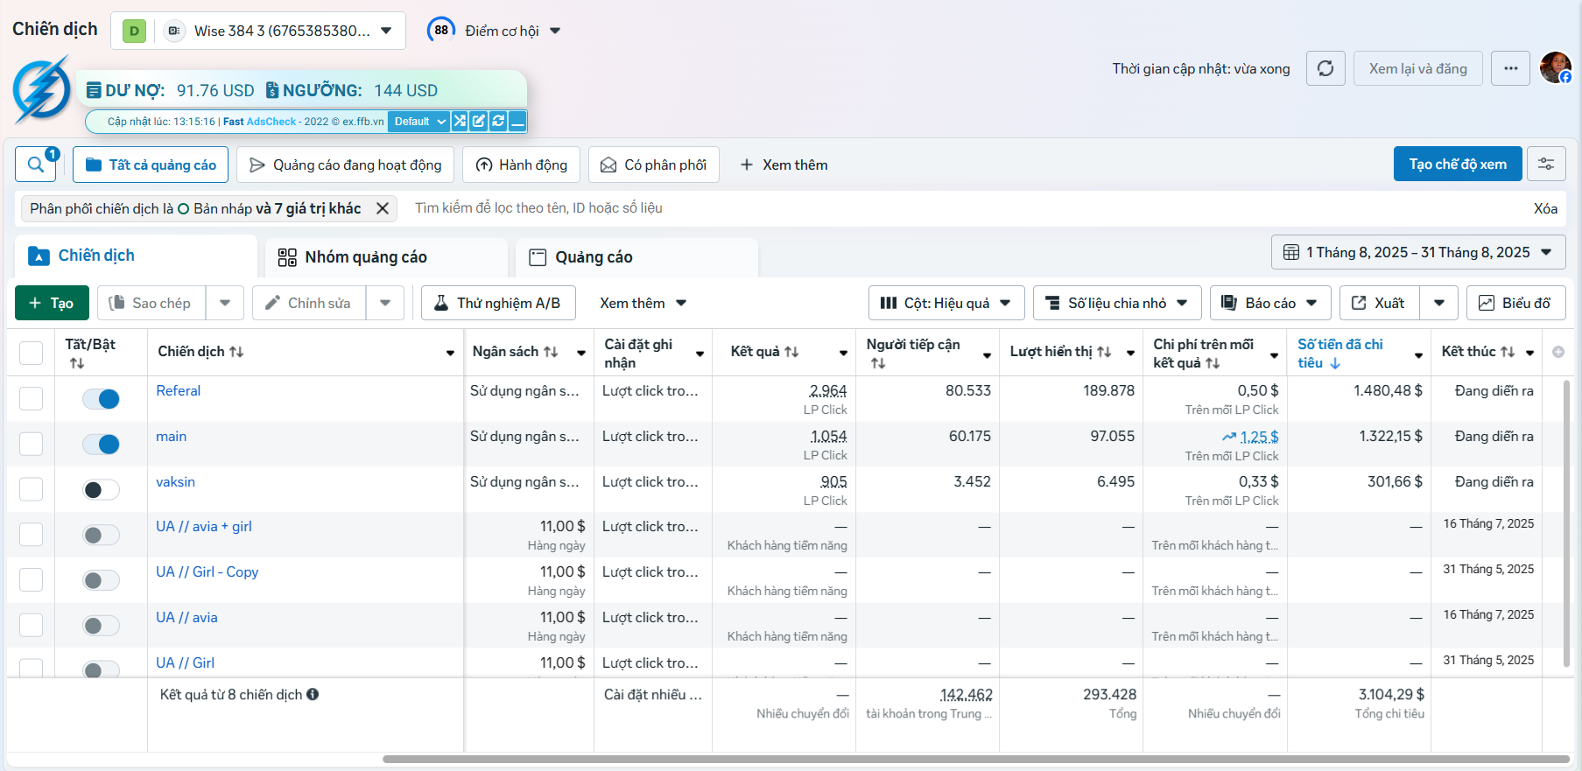Click the Điểm cơ hội score 88 circle
Viewport: 1582px width, 771px height.
point(441,30)
